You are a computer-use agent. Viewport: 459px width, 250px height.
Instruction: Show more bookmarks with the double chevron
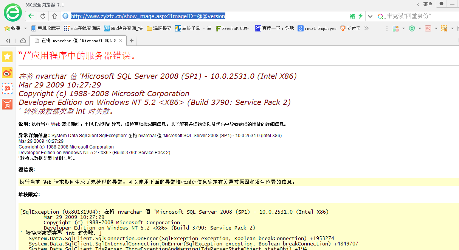366,28
